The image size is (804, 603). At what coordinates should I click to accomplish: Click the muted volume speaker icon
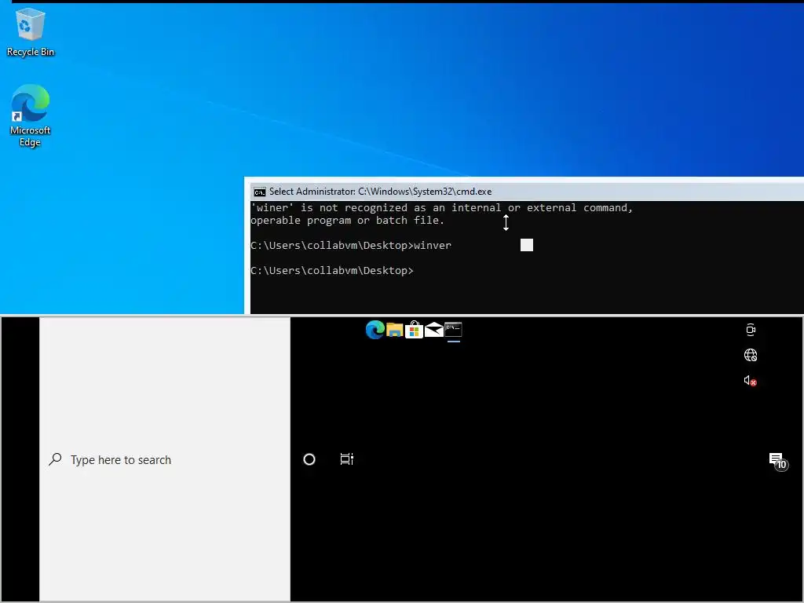click(750, 381)
